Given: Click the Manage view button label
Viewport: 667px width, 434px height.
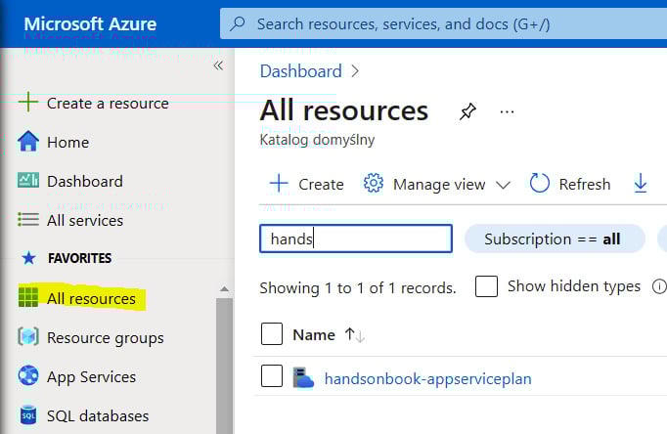Looking at the screenshot, I should pyautogui.click(x=439, y=185).
